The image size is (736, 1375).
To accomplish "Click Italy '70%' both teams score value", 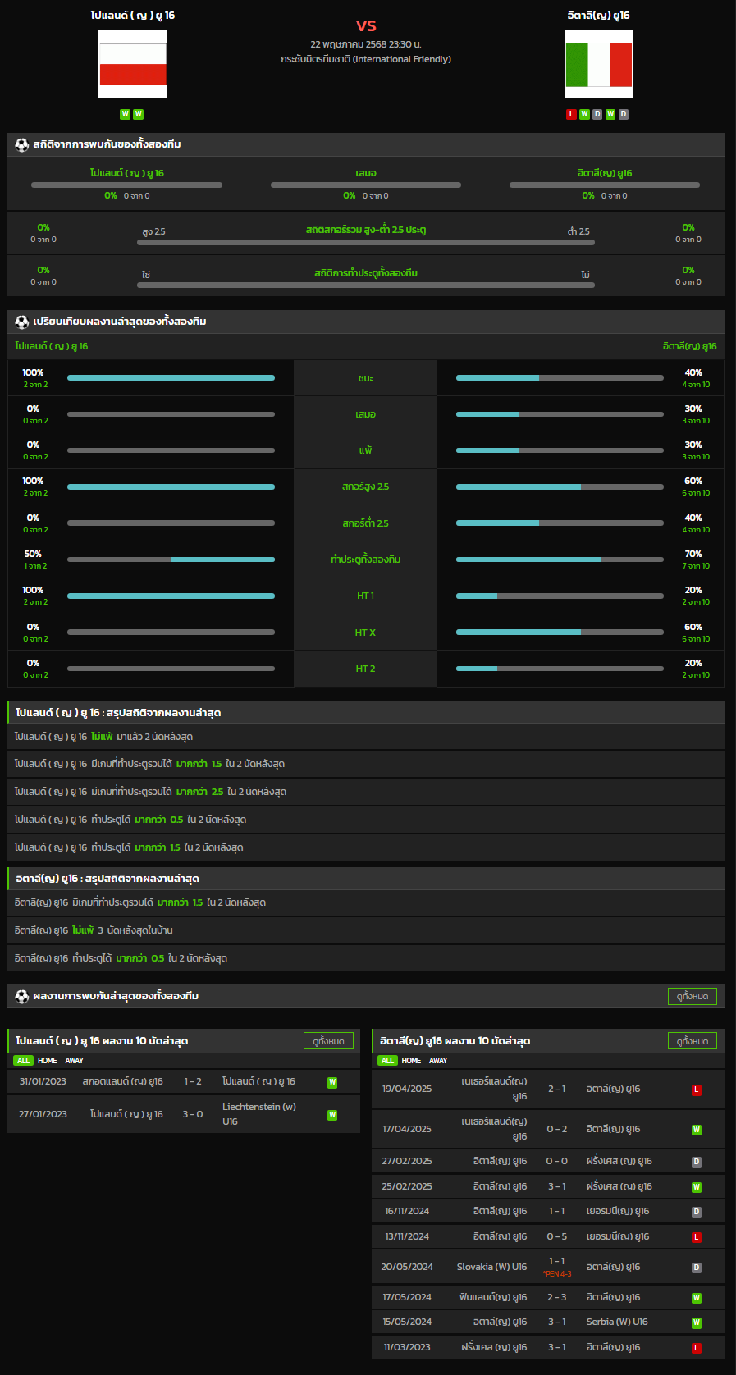I will (x=693, y=554).
